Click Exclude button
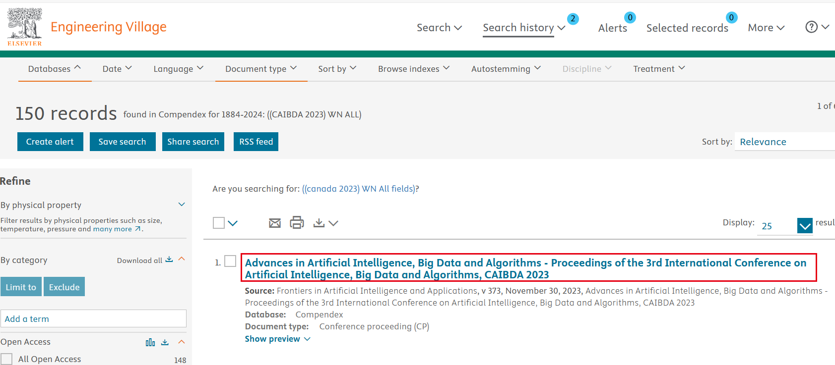The image size is (835, 365). pyautogui.click(x=64, y=287)
